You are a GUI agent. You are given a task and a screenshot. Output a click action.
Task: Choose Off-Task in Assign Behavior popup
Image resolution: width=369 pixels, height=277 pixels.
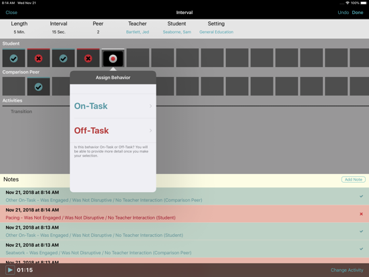pos(113,130)
